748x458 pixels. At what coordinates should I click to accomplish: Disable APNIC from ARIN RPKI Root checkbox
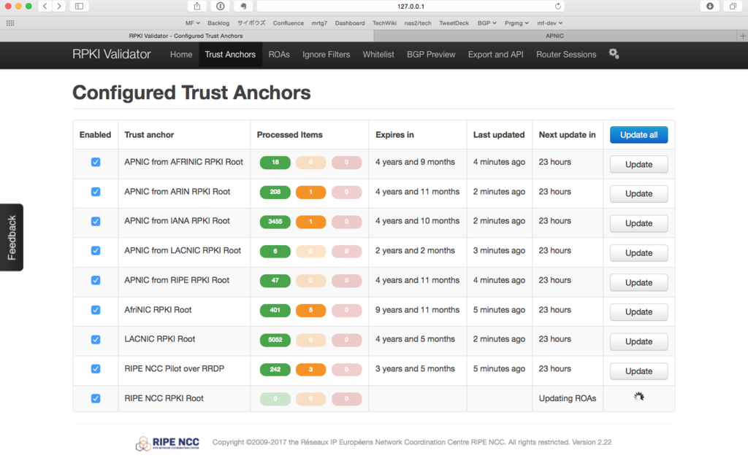[x=96, y=191]
